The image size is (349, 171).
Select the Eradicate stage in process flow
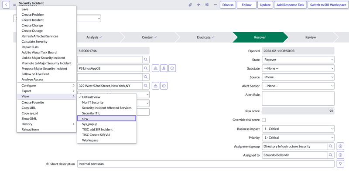click(x=205, y=37)
